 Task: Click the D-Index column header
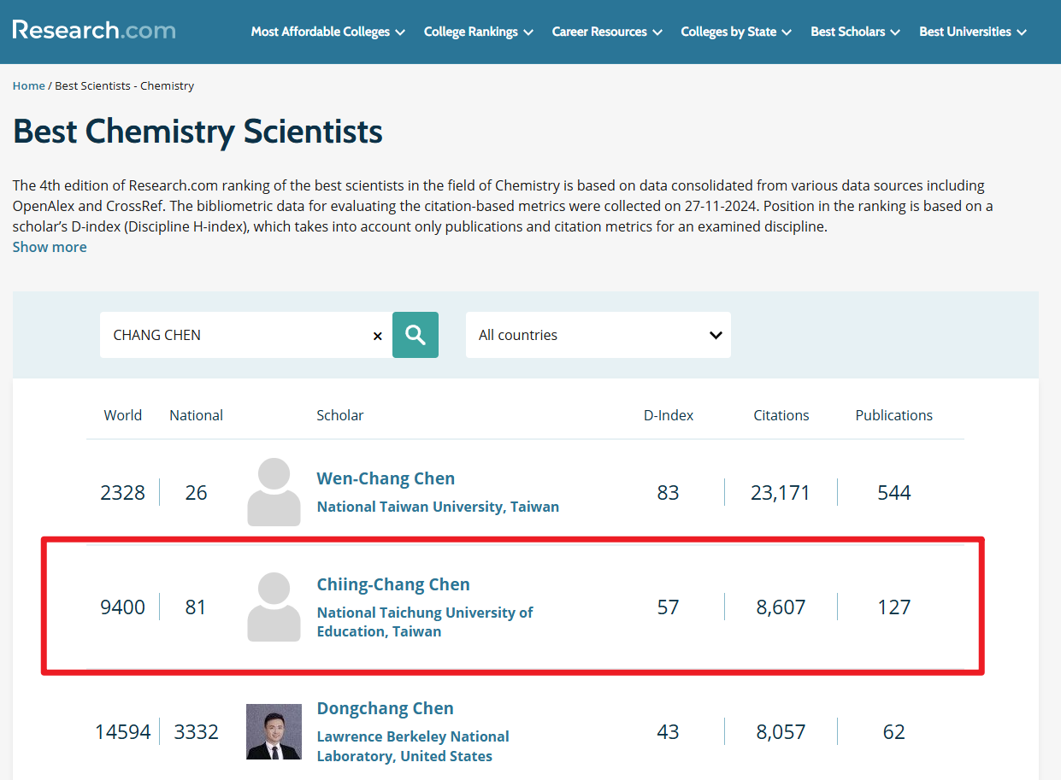click(669, 415)
